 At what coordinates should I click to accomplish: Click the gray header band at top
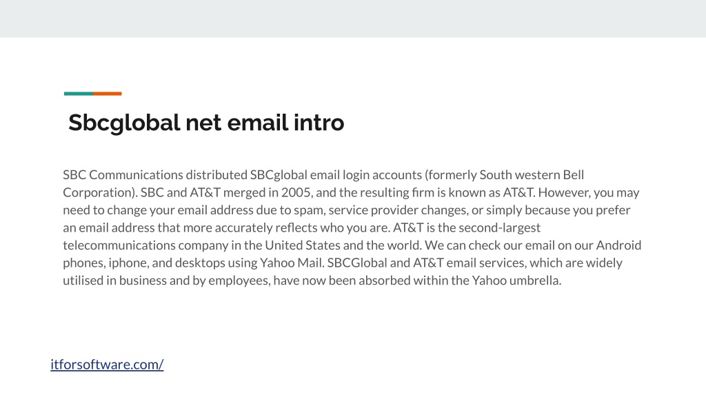[x=353, y=19]
